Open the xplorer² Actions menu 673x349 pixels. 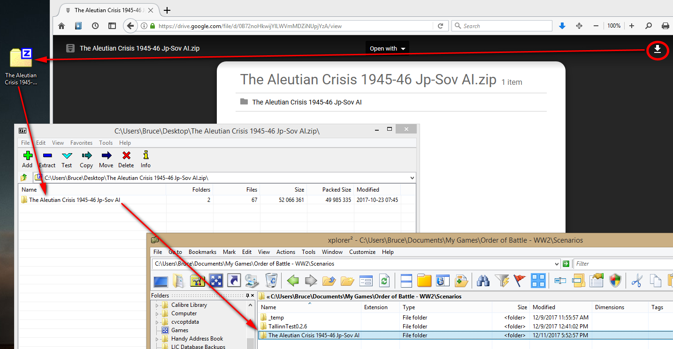click(x=286, y=252)
